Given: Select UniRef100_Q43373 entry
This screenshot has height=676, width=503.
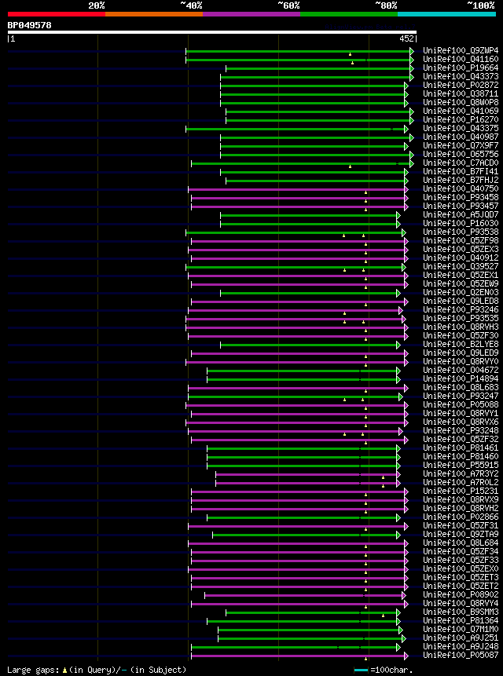Looking at the screenshot, I should pos(461,76).
